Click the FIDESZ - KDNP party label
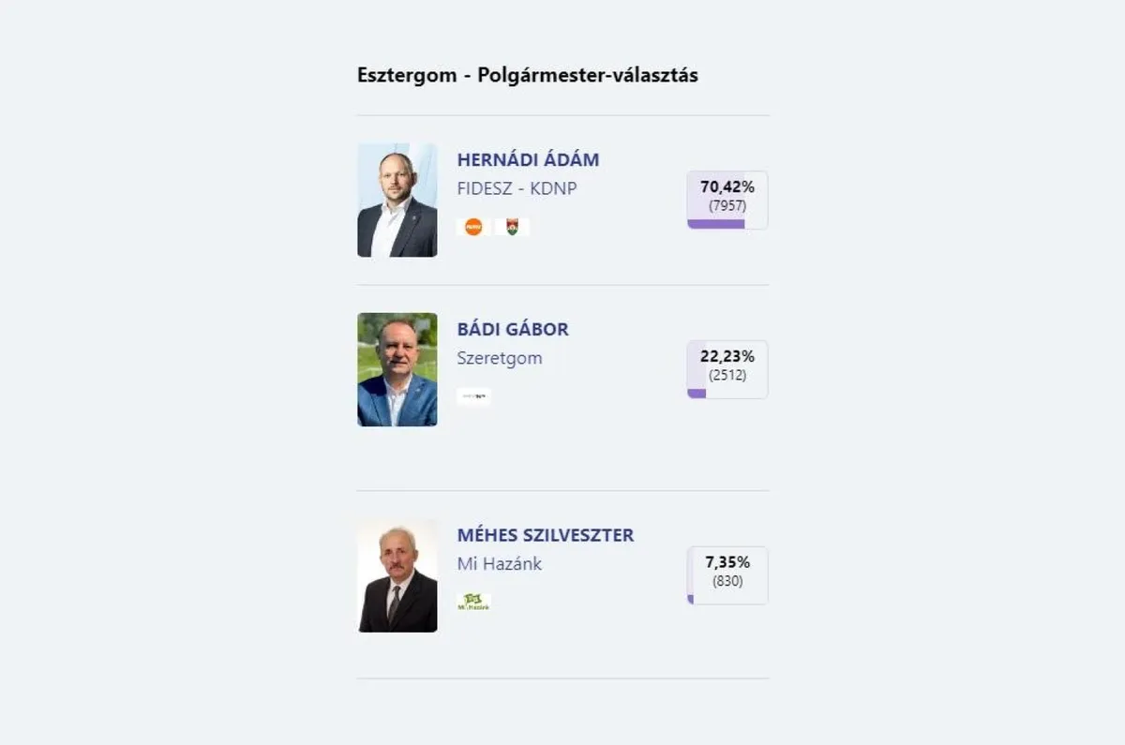Screen dimensions: 1125x745 point(517,188)
